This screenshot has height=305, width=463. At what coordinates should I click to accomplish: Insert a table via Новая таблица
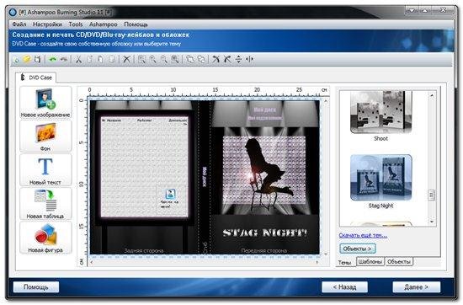coord(45,204)
